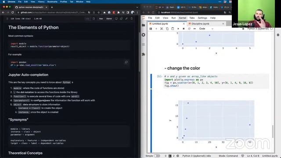Restart kernel and run all cells
The image size is (281, 158).
(x=195, y=29)
